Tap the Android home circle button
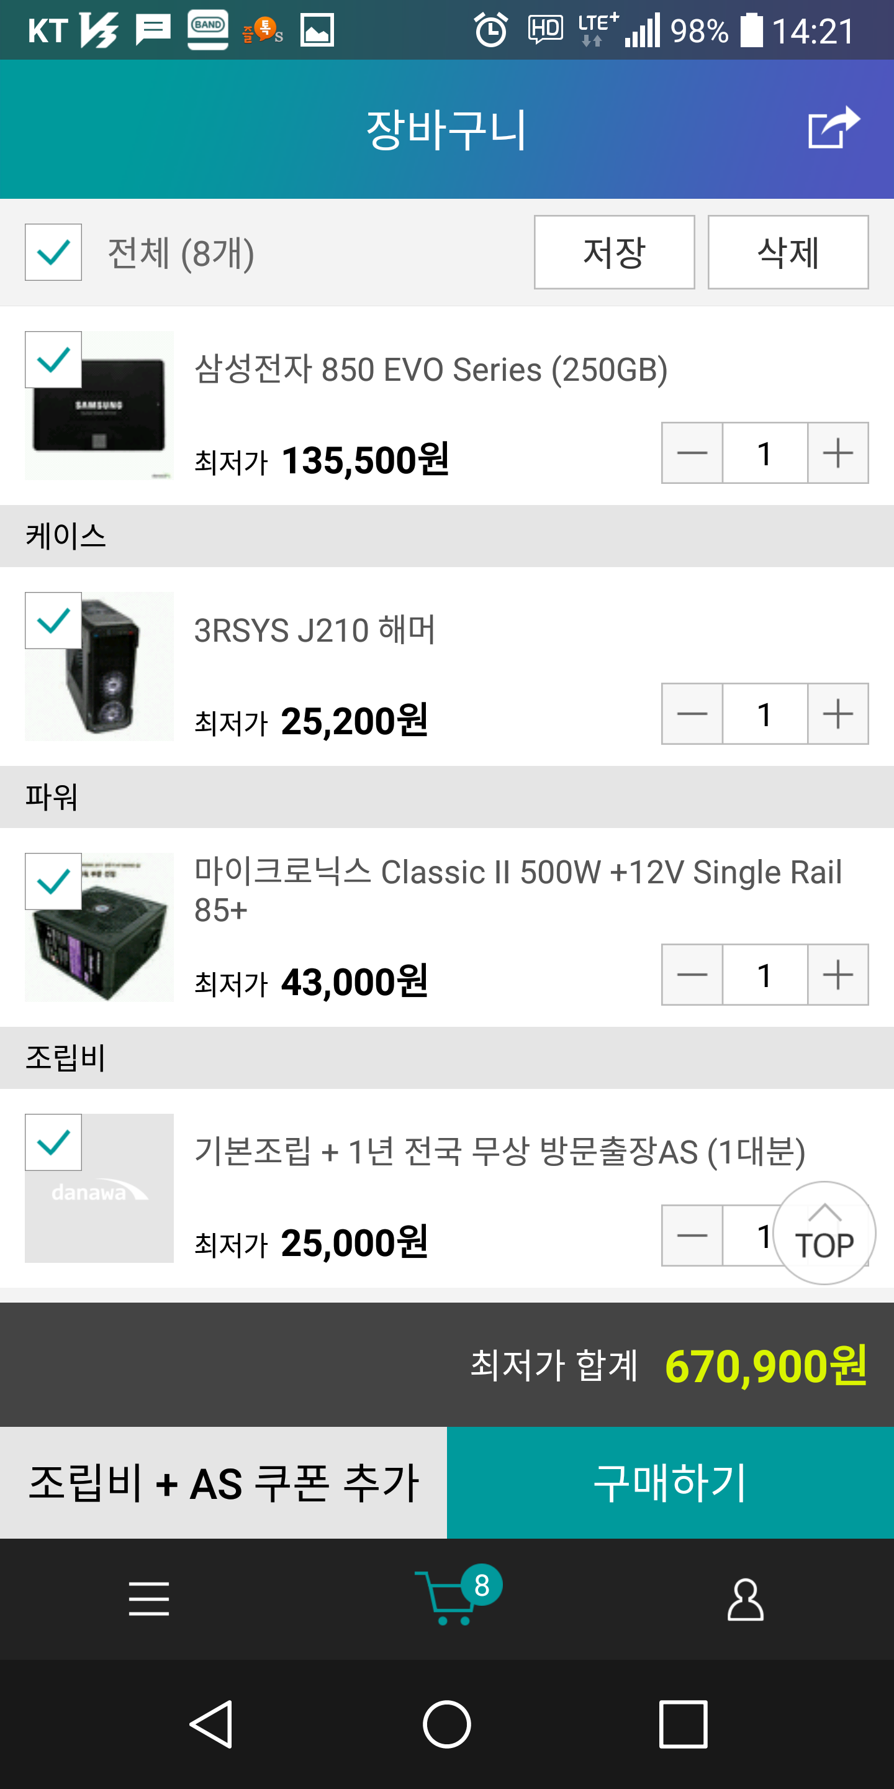 pos(447,1724)
